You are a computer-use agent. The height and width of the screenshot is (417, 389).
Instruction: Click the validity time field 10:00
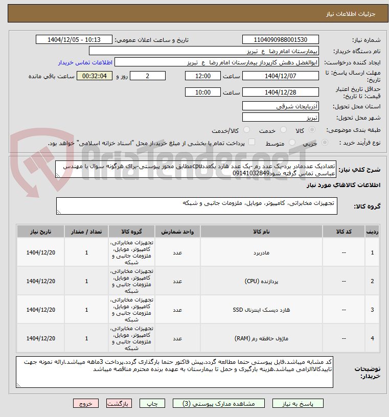[x=203, y=92]
